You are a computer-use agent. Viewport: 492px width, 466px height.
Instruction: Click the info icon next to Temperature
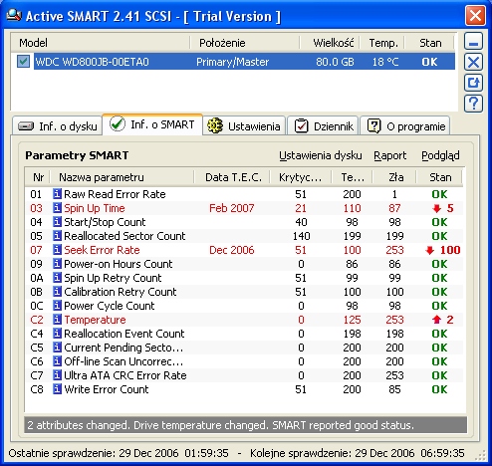pos(58,320)
